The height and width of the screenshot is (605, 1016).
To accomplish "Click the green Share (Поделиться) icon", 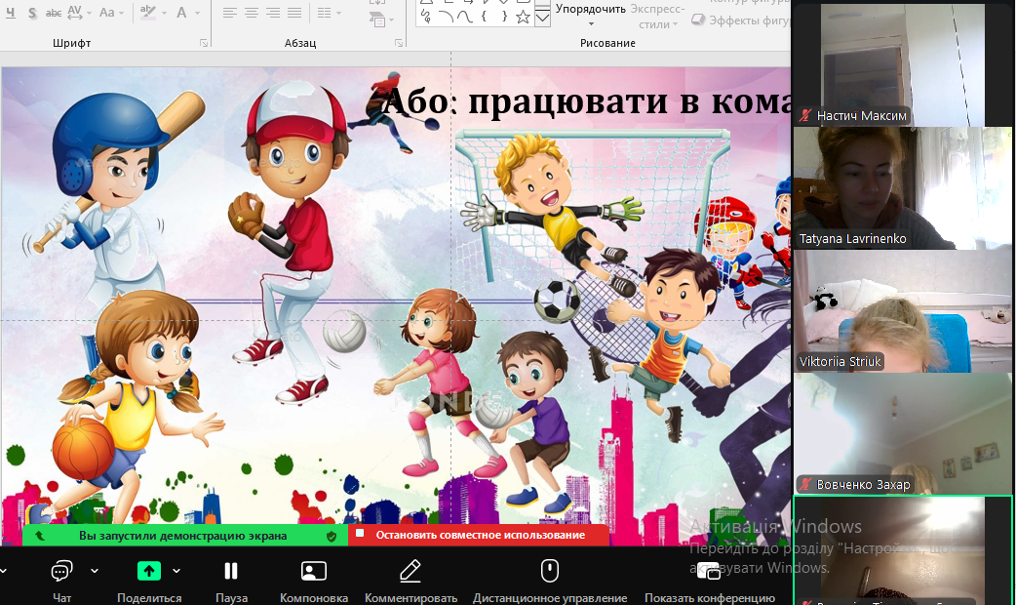I will [x=149, y=571].
